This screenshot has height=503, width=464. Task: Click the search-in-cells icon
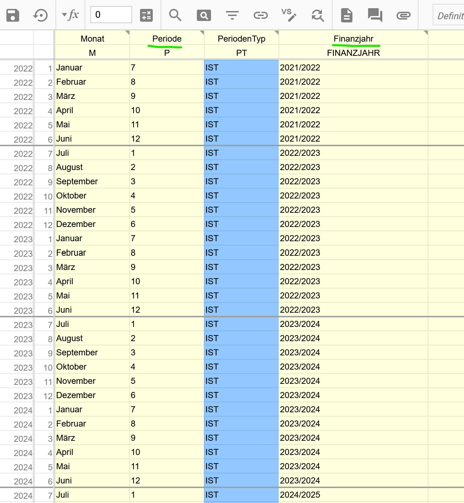(204, 15)
